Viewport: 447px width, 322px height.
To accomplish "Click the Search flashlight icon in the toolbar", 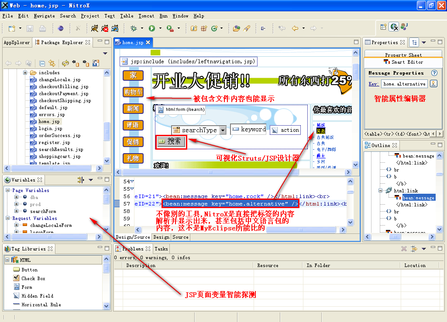I will tap(247, 28).
